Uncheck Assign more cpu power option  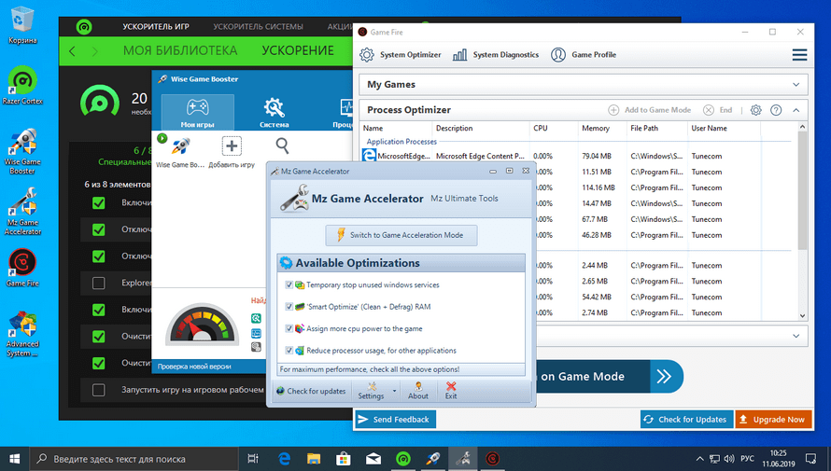(289, 328)
